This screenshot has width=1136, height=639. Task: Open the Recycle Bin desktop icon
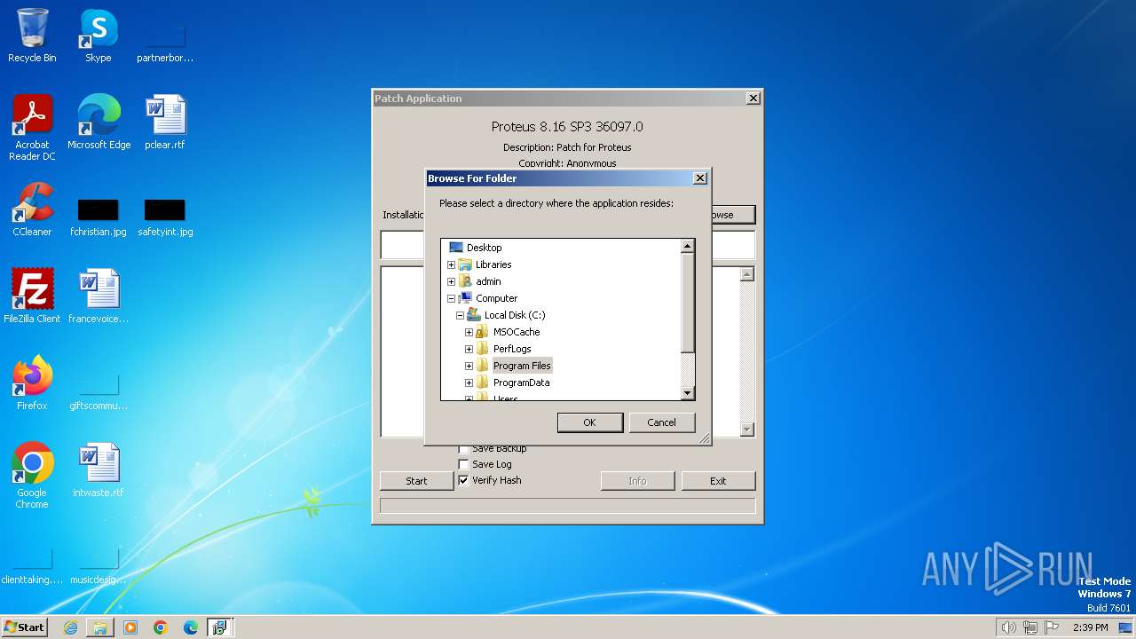[32, 35]
